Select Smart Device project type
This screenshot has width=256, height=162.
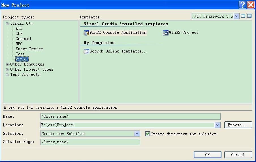(x=29, y=49)
